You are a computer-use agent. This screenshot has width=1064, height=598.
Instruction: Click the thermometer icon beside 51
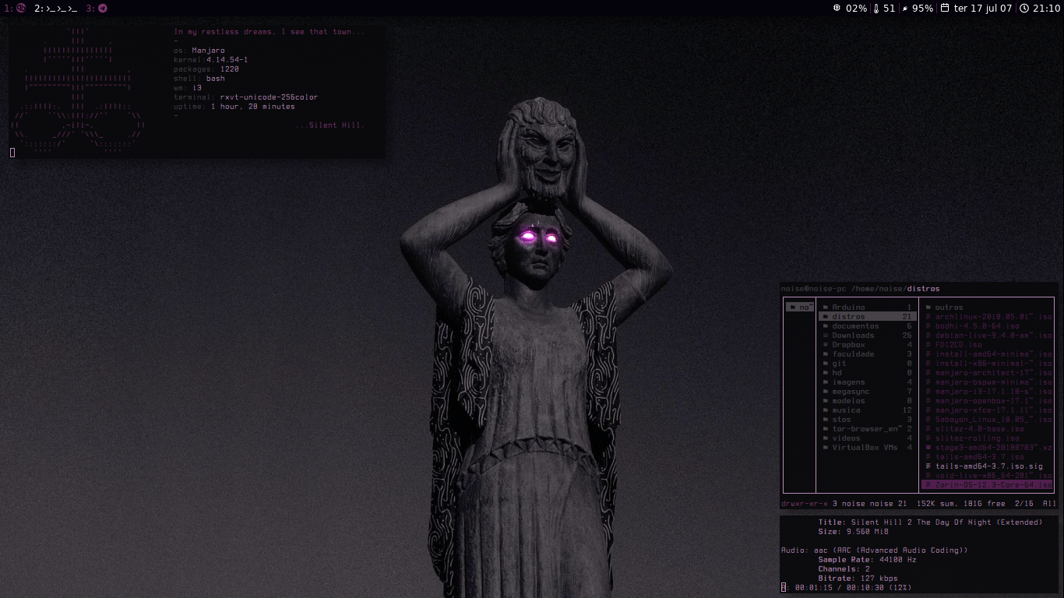tap(876, 8)
